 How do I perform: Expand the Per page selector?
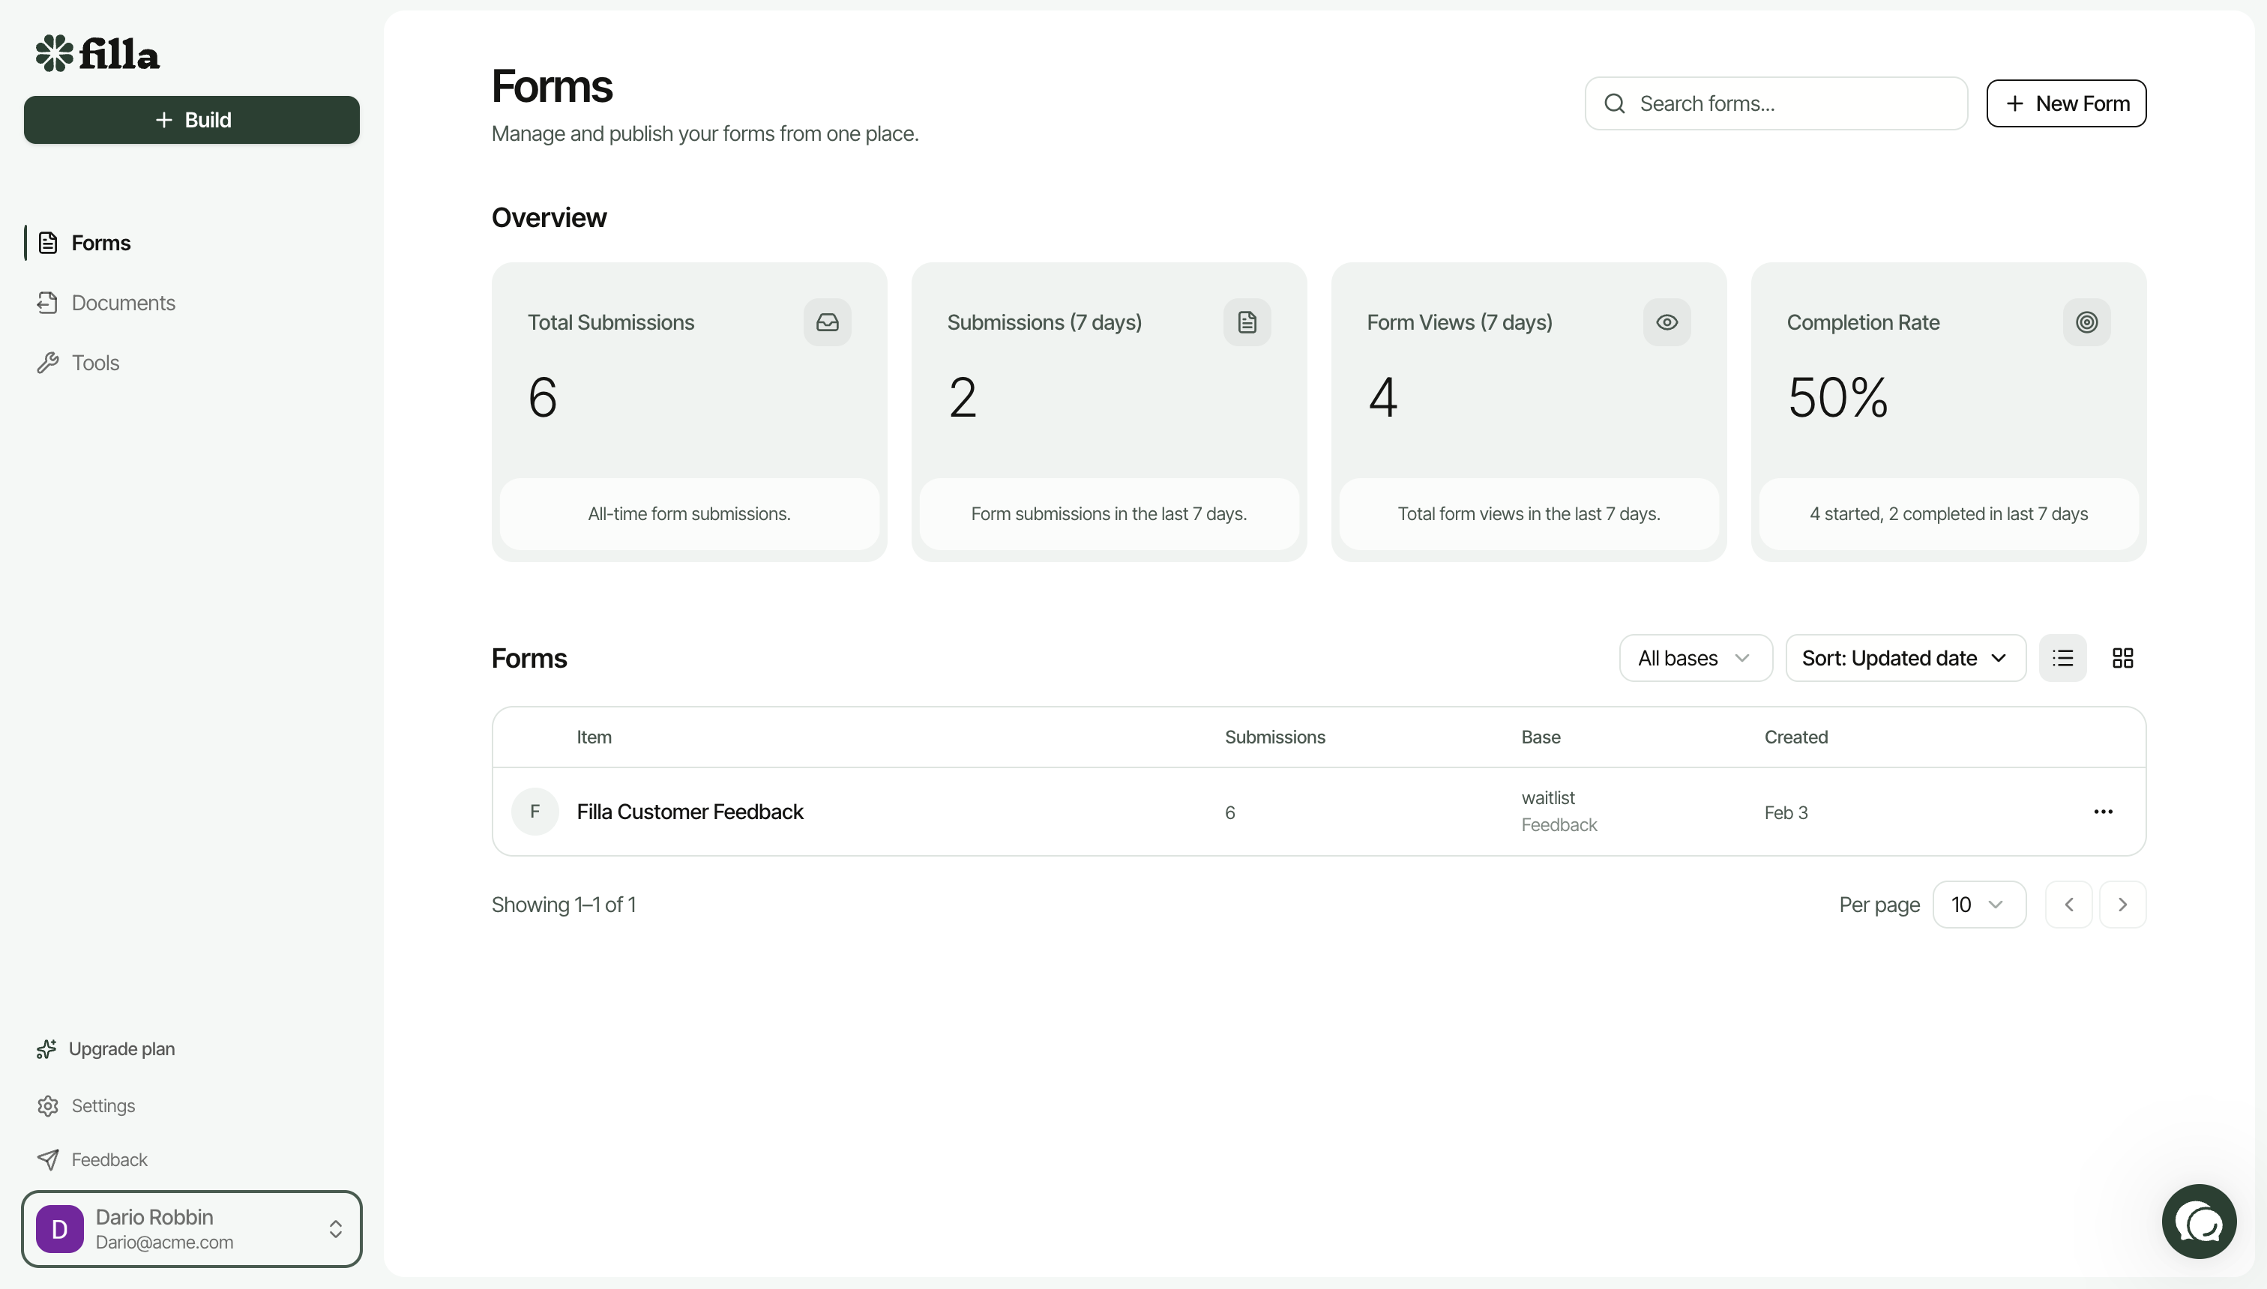[1979, 904]
